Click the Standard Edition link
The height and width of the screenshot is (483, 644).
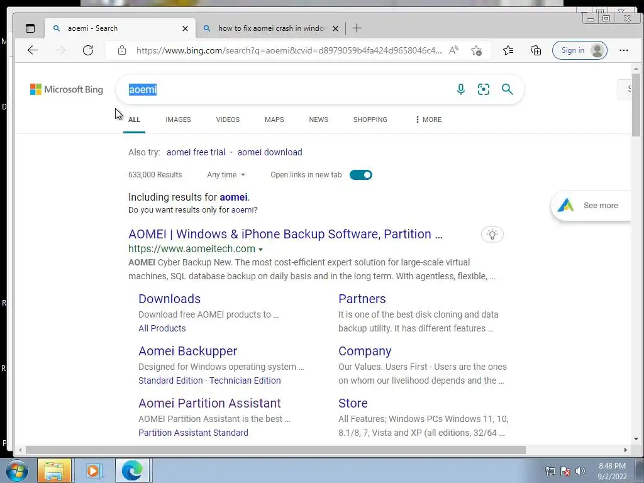click(170, 380)
